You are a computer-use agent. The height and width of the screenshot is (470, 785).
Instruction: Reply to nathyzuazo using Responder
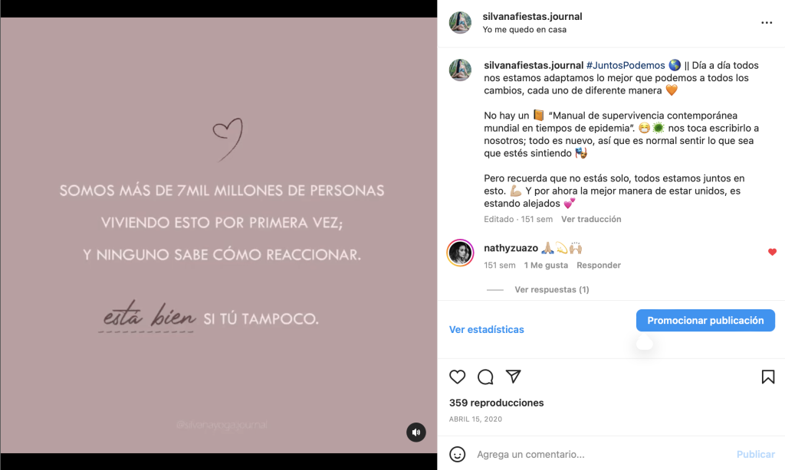pos(598,265)
